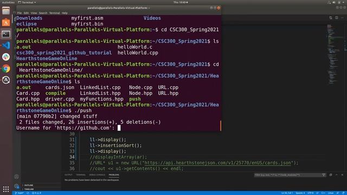
Task: Click cards.json filename in terminal listing
Action: click(x=60, y=88)
